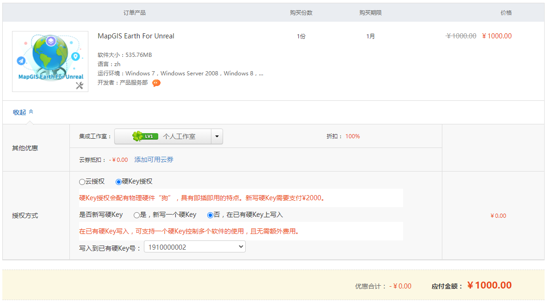Image resolution: width=546 pixels, height=301 pixels.
Task: Choose 否，在已有硬Key上写入 radio option
Action: (x=210, y=215)
